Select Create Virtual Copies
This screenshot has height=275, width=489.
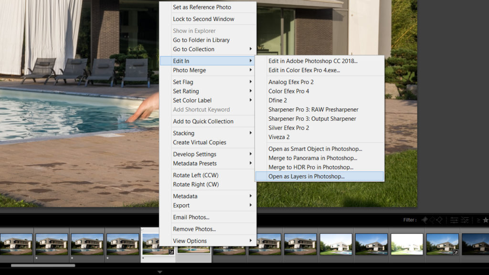click(x=208, y=142)
